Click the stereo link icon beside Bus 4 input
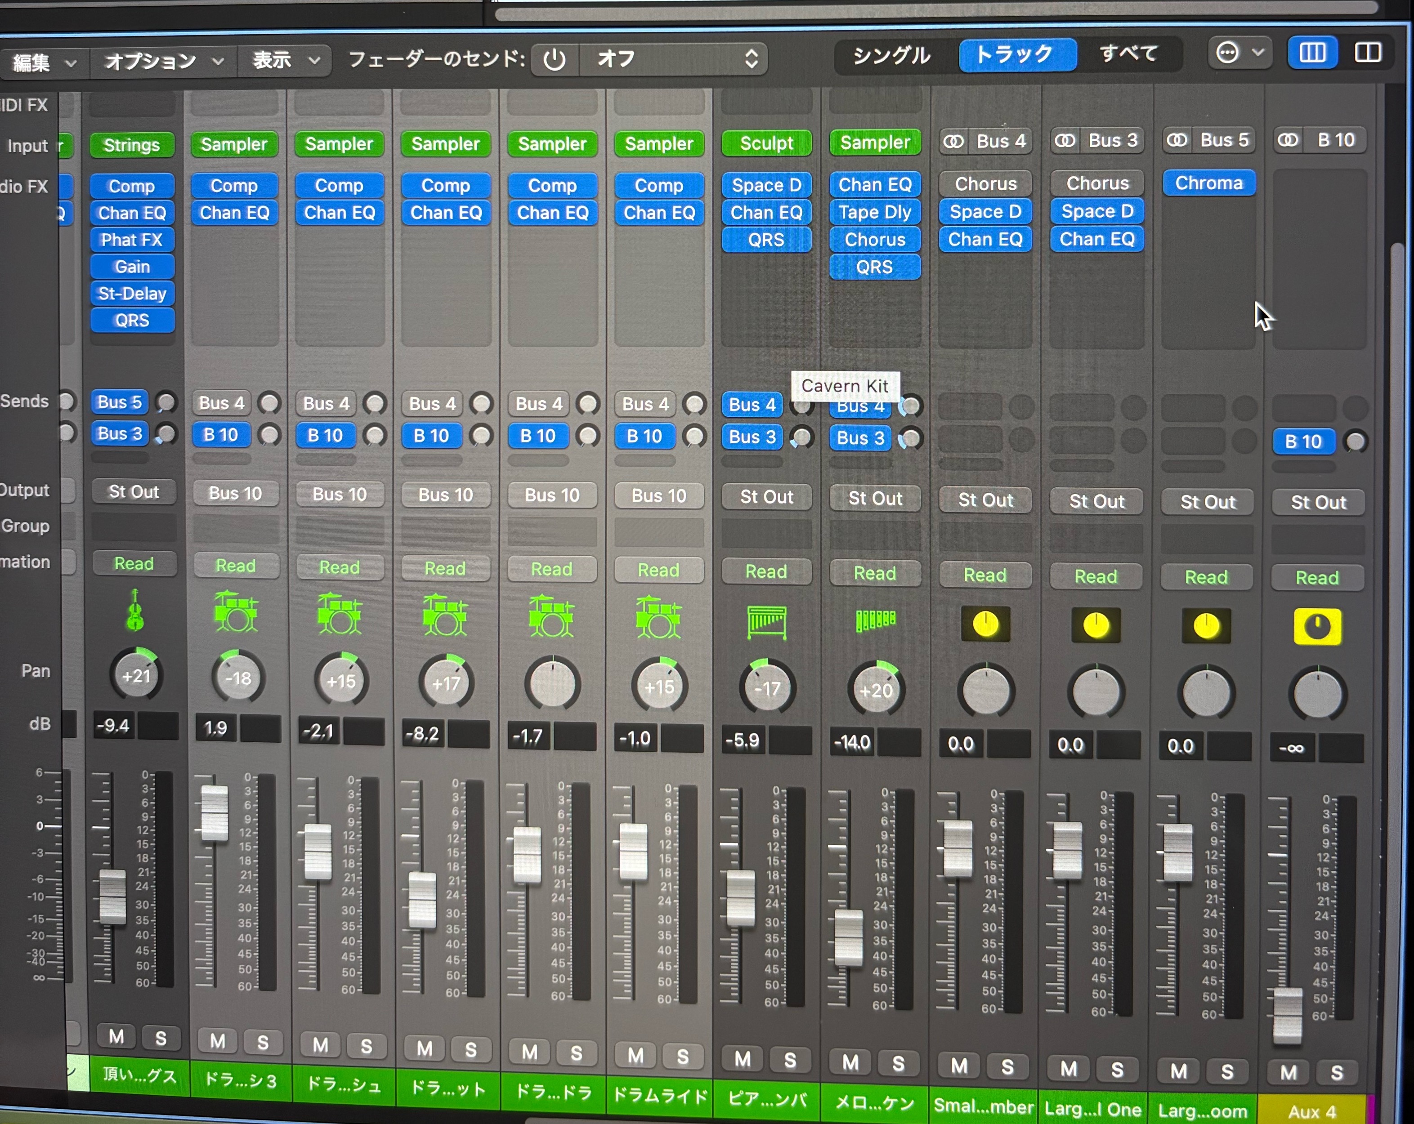The height and width of the screenshot is (1124, 1414). [x=953, y=142]
